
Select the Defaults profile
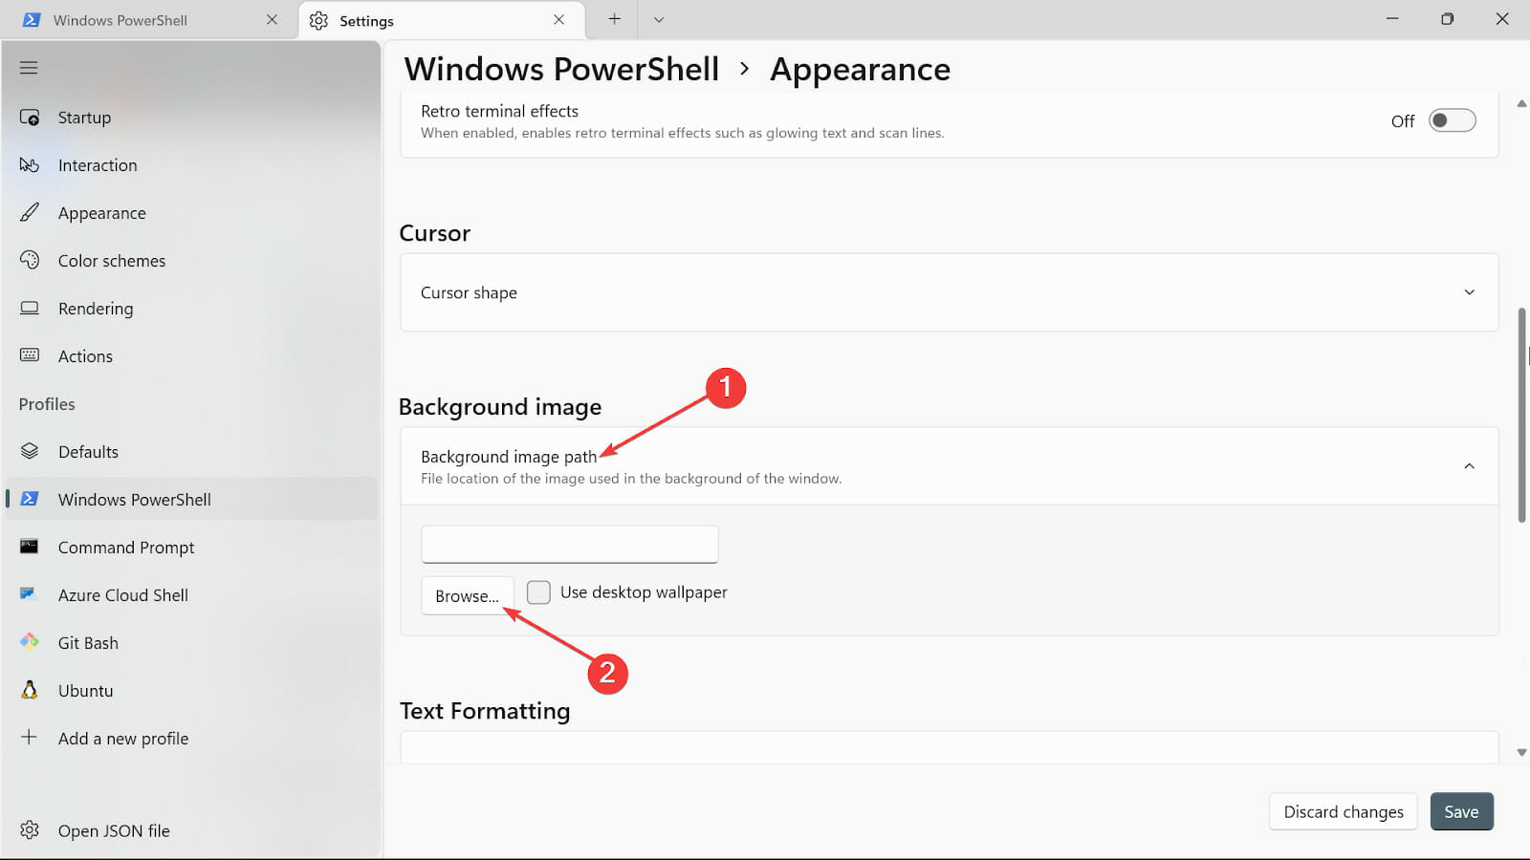tap(191, 452)
